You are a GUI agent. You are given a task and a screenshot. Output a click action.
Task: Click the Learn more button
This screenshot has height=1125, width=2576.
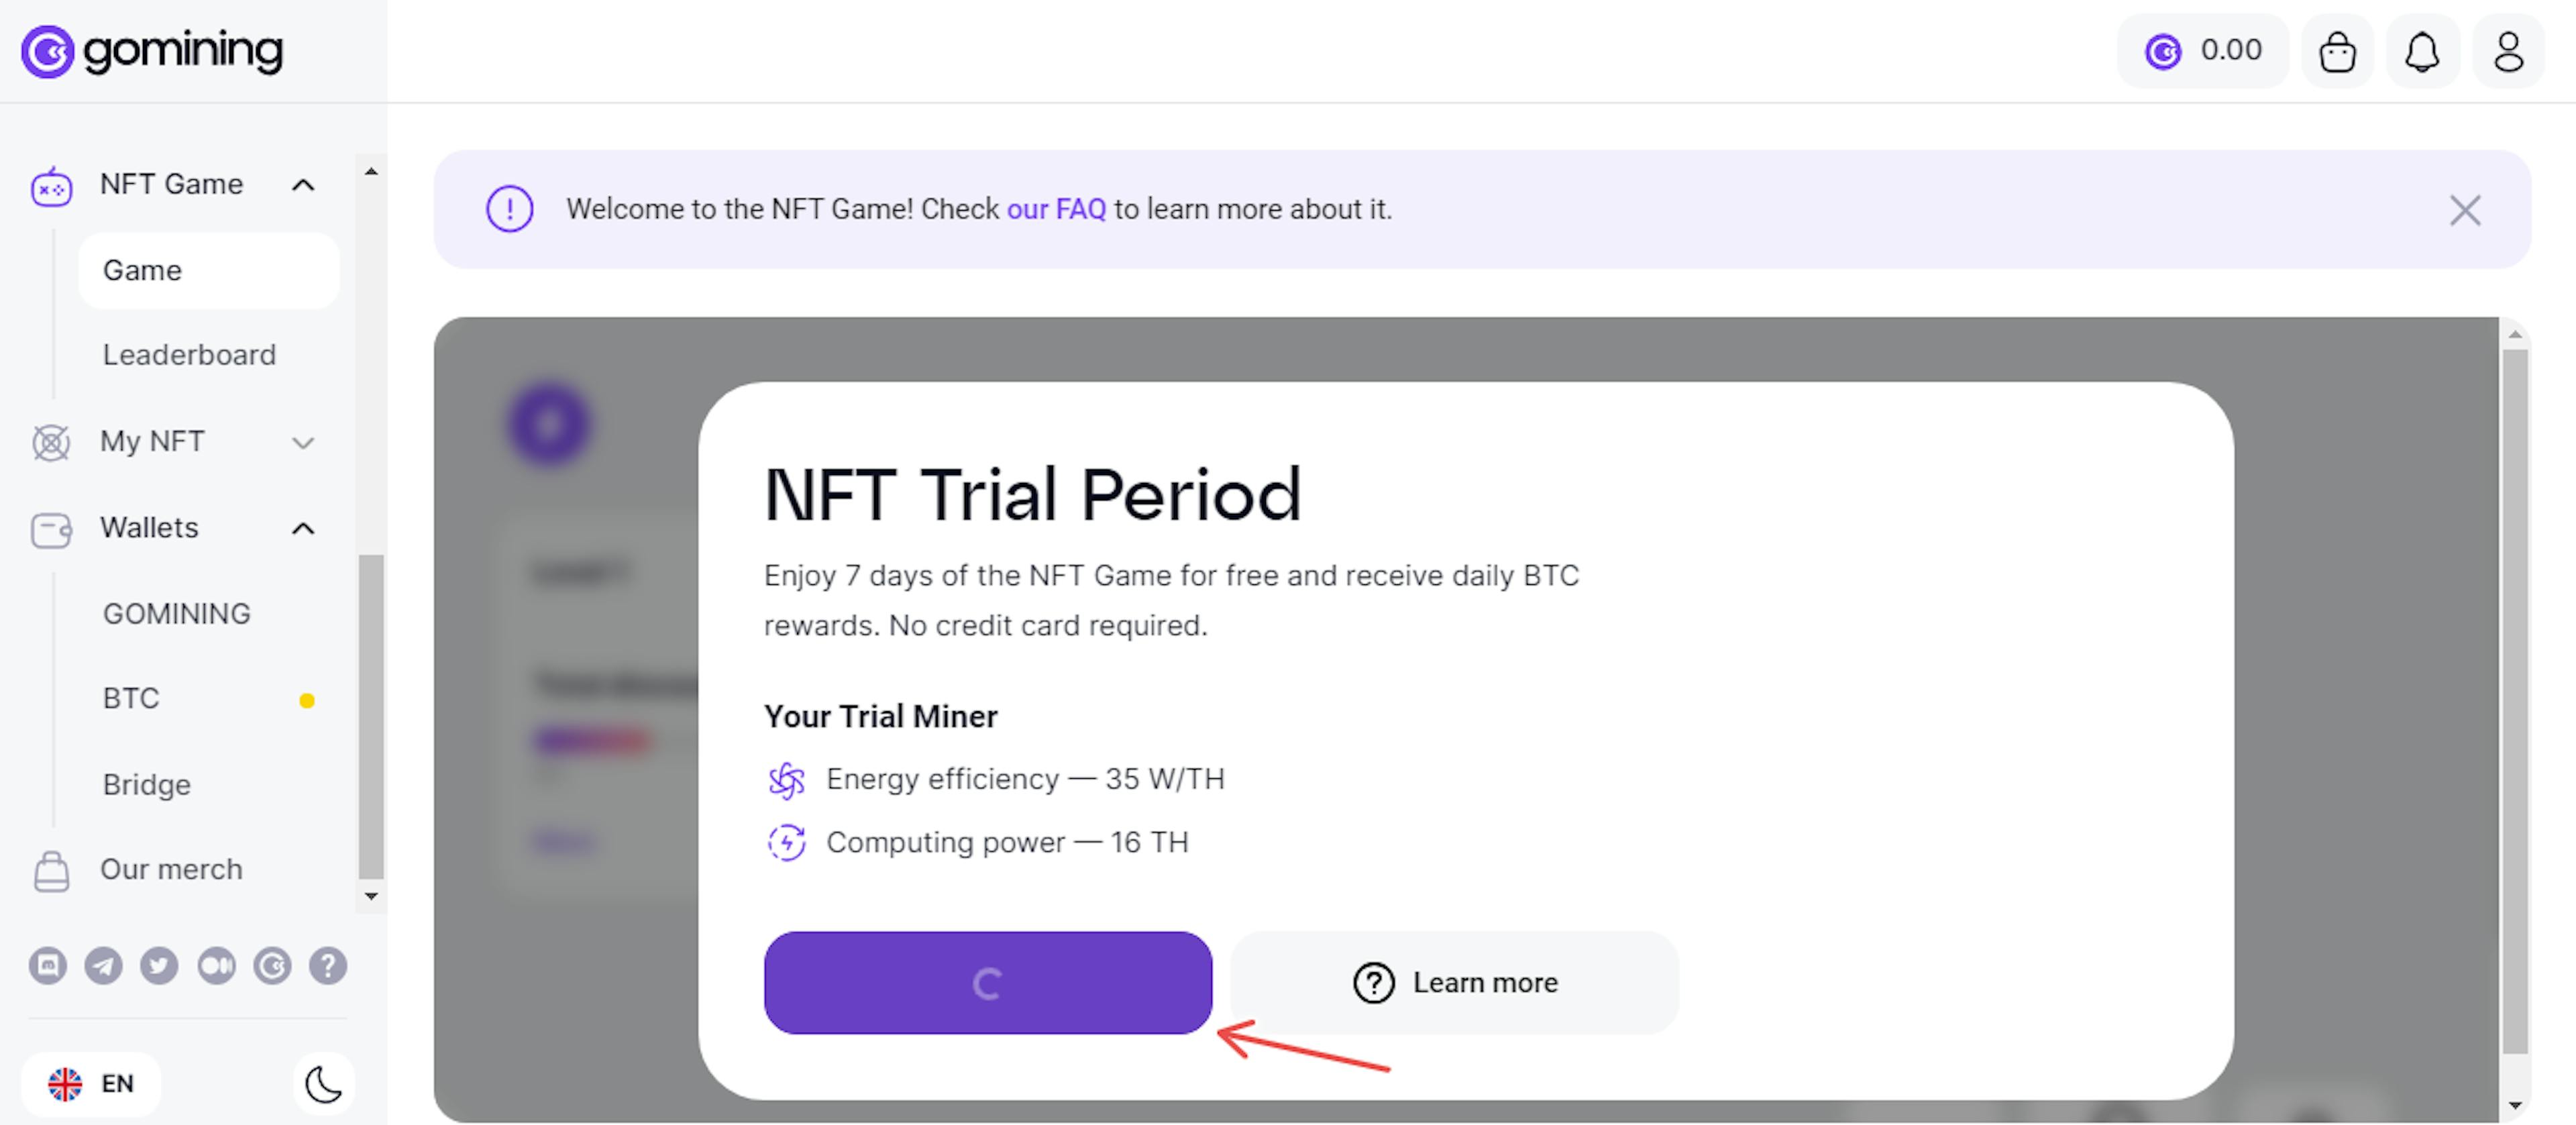1454,982
